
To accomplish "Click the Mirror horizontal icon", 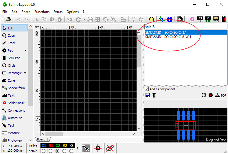I will pyautogui.click(x=90, y=19).
